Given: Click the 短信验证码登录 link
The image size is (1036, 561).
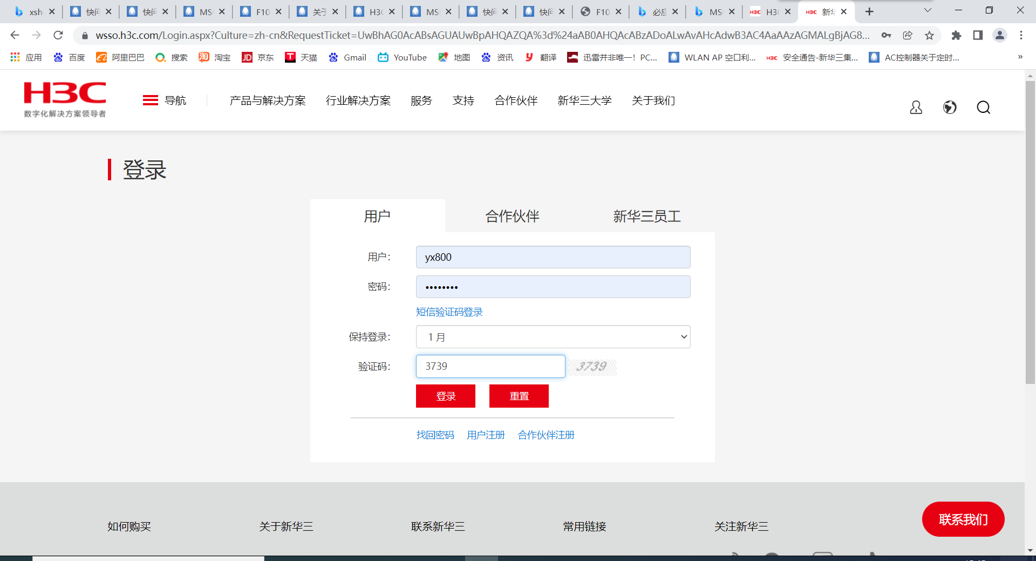Looking at the screenshot, I should click(x=449, y=312).
